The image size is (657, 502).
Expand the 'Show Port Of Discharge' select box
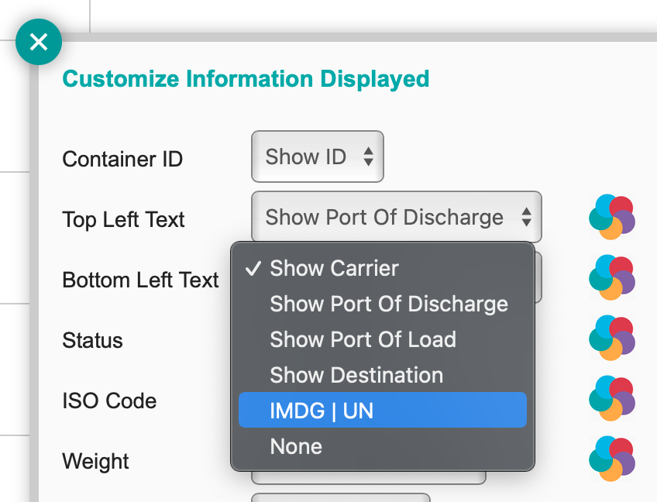click(396, 218)
